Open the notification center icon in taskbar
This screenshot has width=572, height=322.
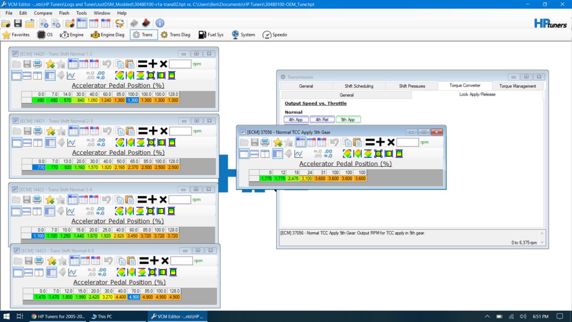click(560, 316)
